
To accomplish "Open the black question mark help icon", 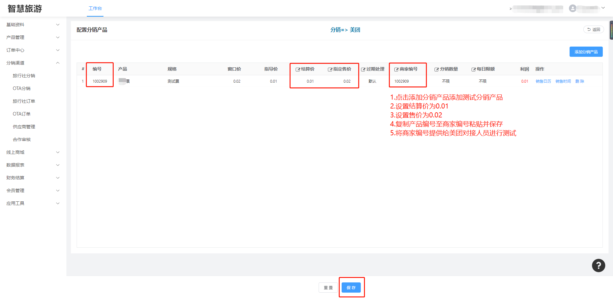I will tap(598, 265).
